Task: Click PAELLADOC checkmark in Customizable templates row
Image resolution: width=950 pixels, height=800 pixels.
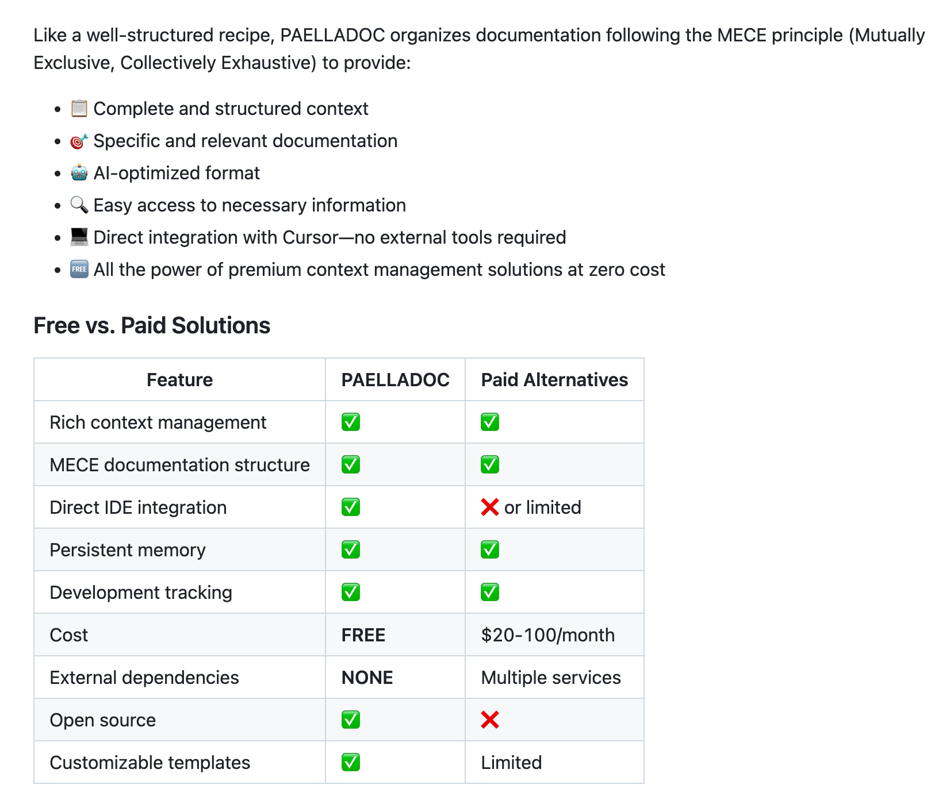Action: pos(351,762)
